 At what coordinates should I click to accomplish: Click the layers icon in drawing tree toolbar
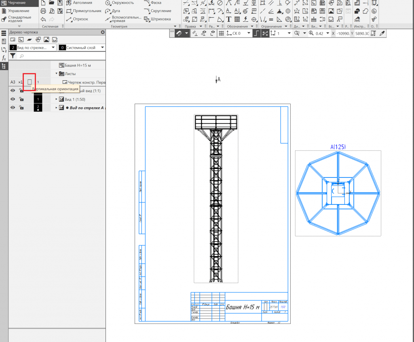[x=30, y=40]
